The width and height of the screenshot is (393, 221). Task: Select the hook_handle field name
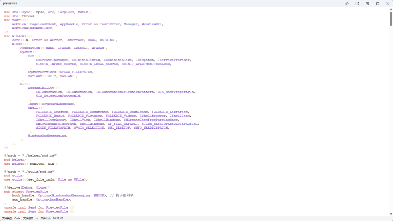point(23,195)
